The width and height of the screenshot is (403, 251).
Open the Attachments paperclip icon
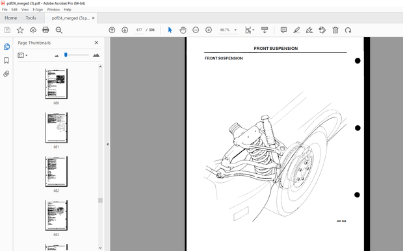6,74
